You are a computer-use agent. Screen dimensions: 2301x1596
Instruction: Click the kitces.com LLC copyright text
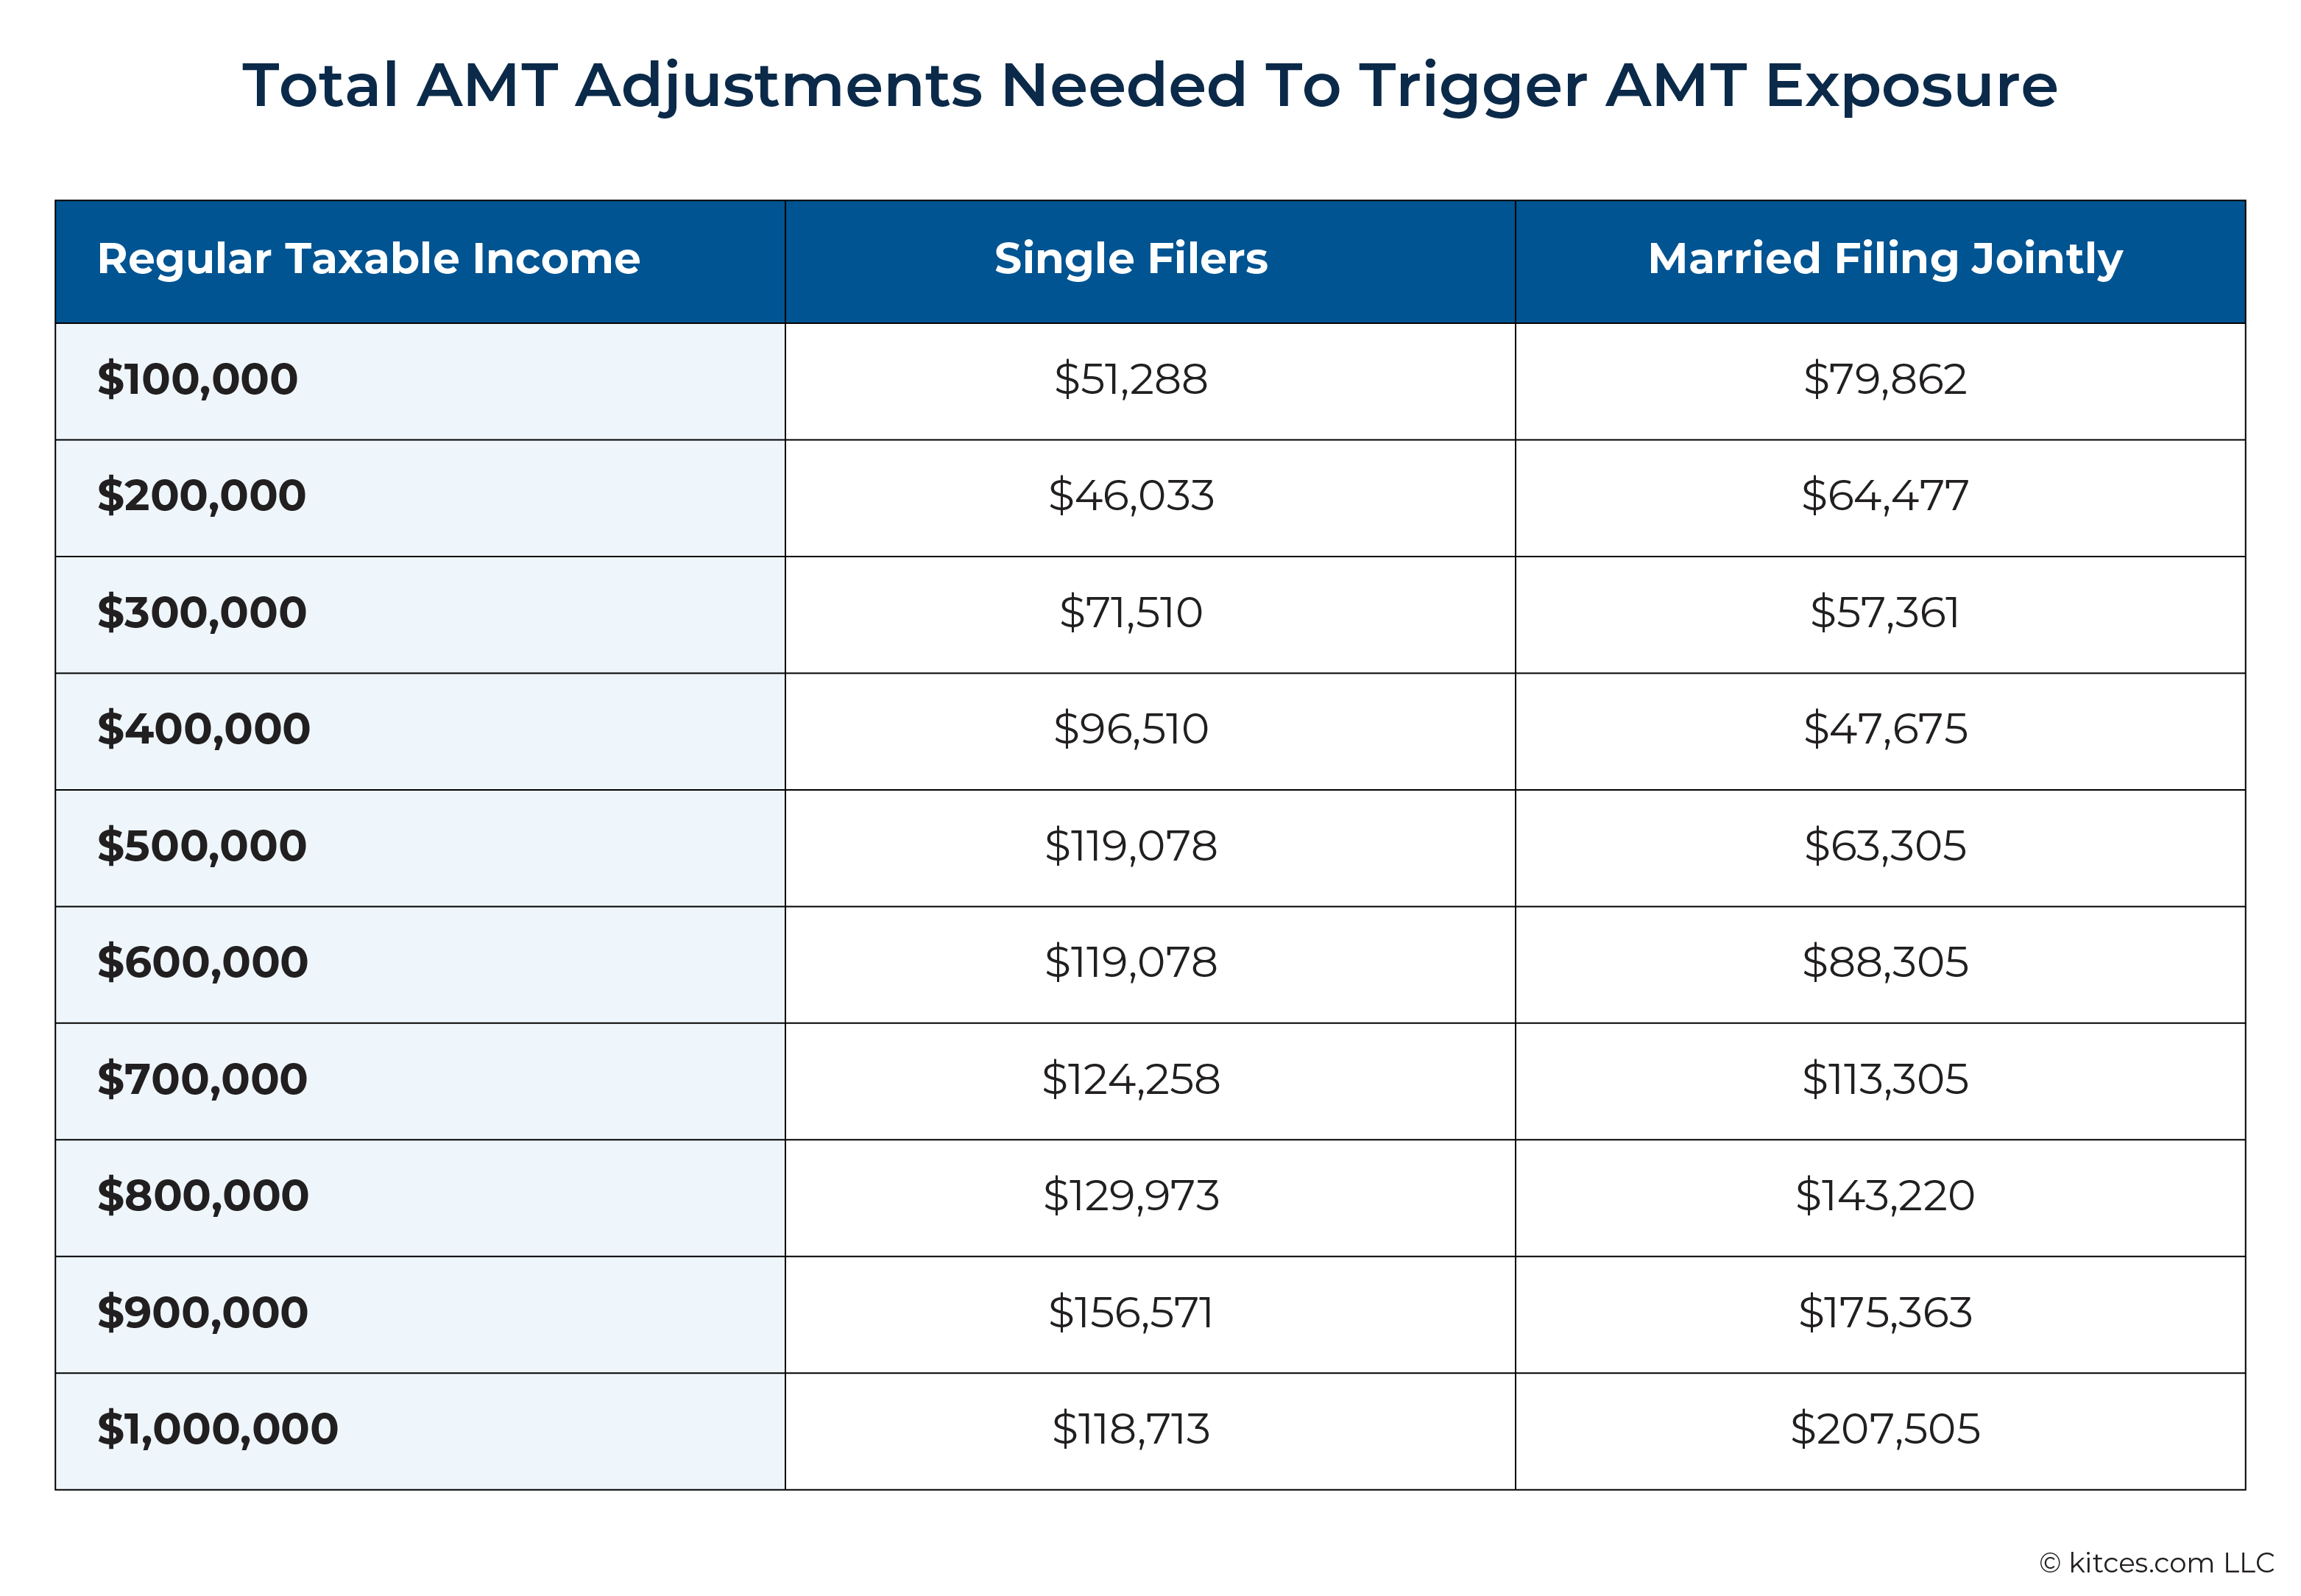tap(2156, 1562)
